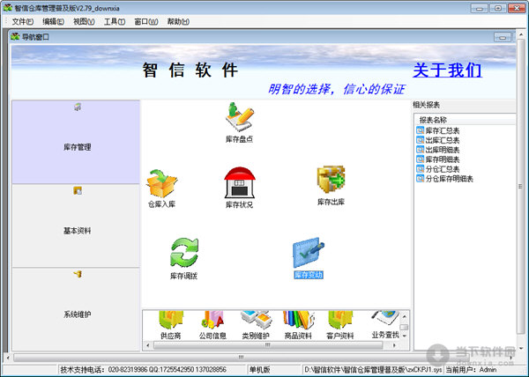
Task: Open the 文件(F) menu
Action: click(23, 21)
